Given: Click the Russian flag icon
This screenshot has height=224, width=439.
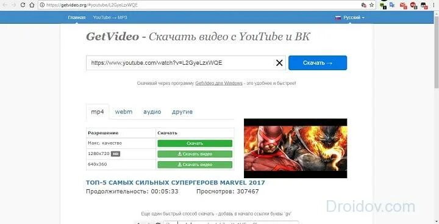Looking at the screenshot, I should click(338, 18).
